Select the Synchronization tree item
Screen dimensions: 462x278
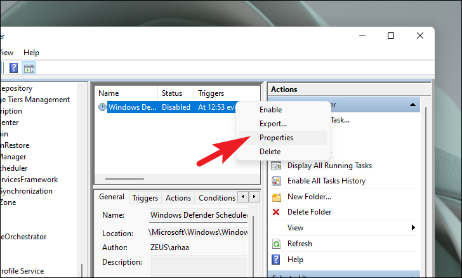coord(26,191)
